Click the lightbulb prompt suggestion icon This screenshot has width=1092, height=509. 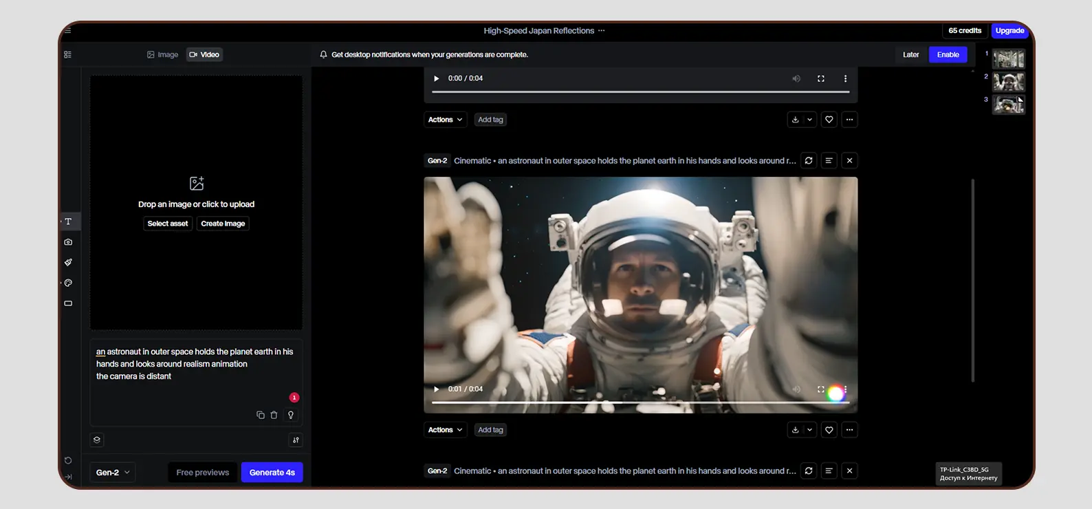pos(291,415)
